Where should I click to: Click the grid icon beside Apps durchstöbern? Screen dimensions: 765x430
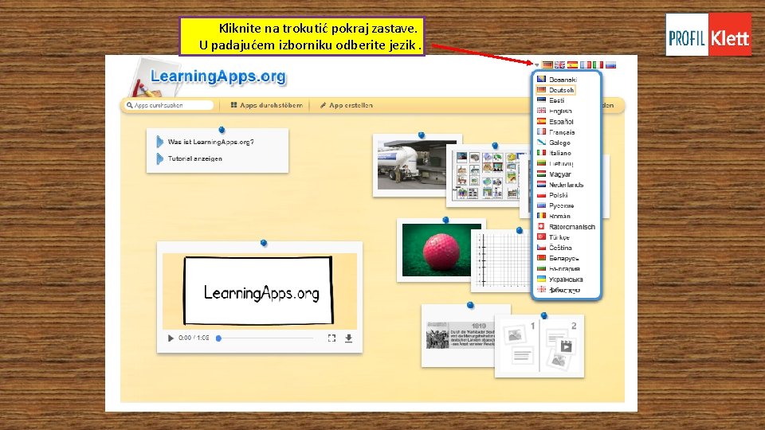[x=233, y=105]
